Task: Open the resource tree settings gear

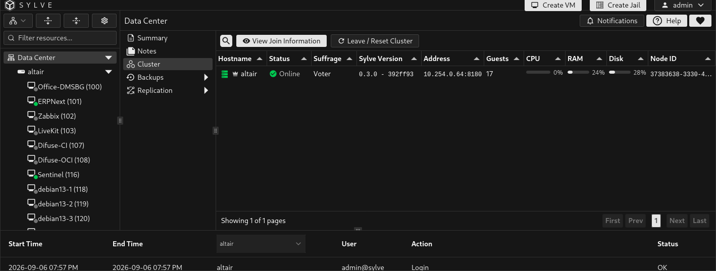Action: click(x=105, y=21)
